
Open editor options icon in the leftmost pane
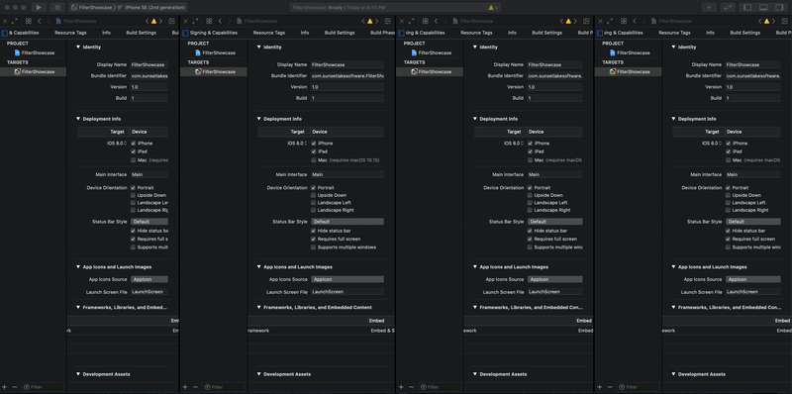click(x=171, y=21)
